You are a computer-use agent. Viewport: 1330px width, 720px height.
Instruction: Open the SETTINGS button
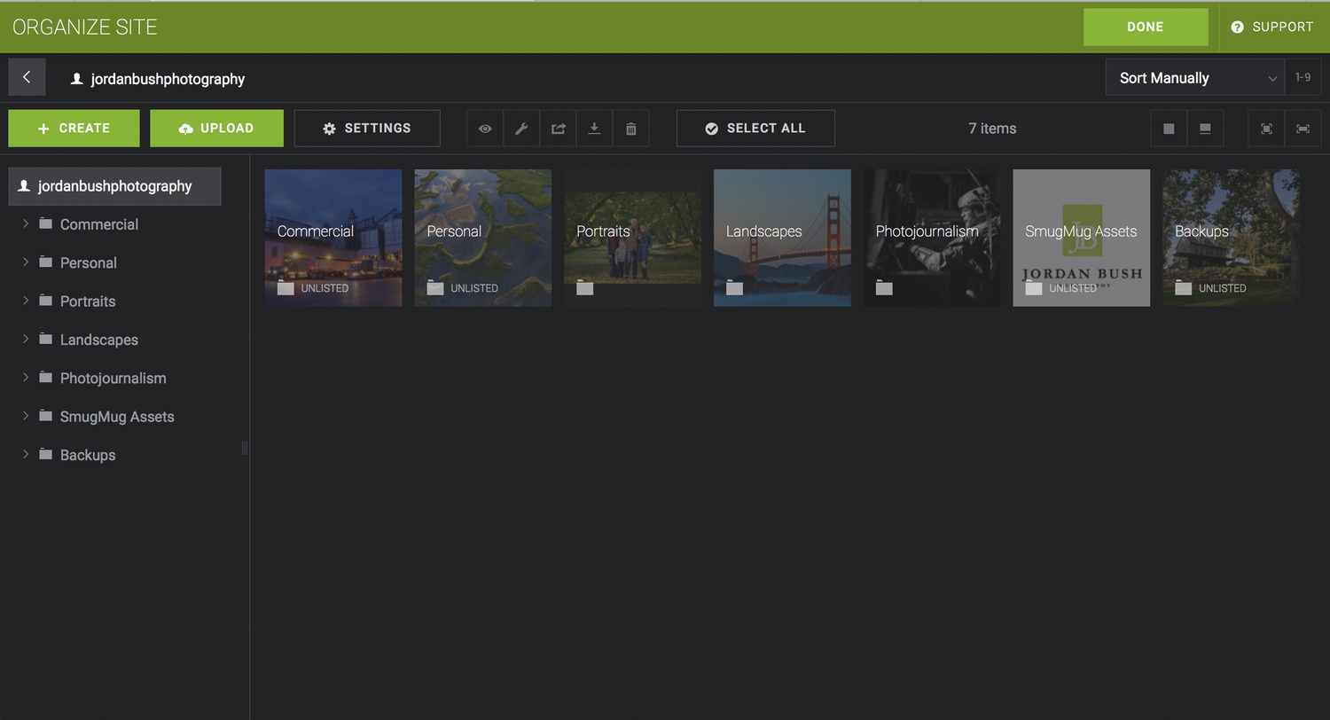(367, 129)
